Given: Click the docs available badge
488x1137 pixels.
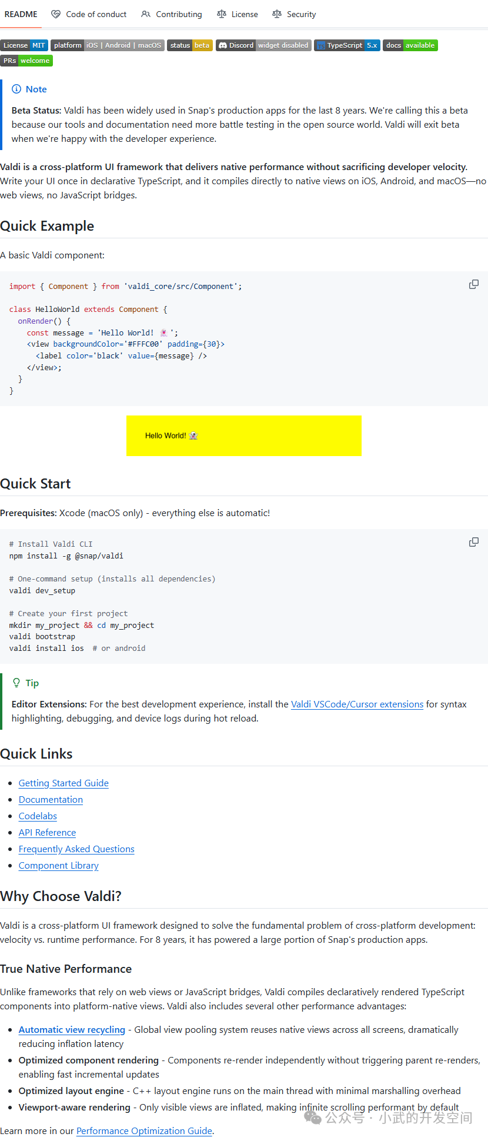Looking at the screenshot, I should (x=410, y=45).
